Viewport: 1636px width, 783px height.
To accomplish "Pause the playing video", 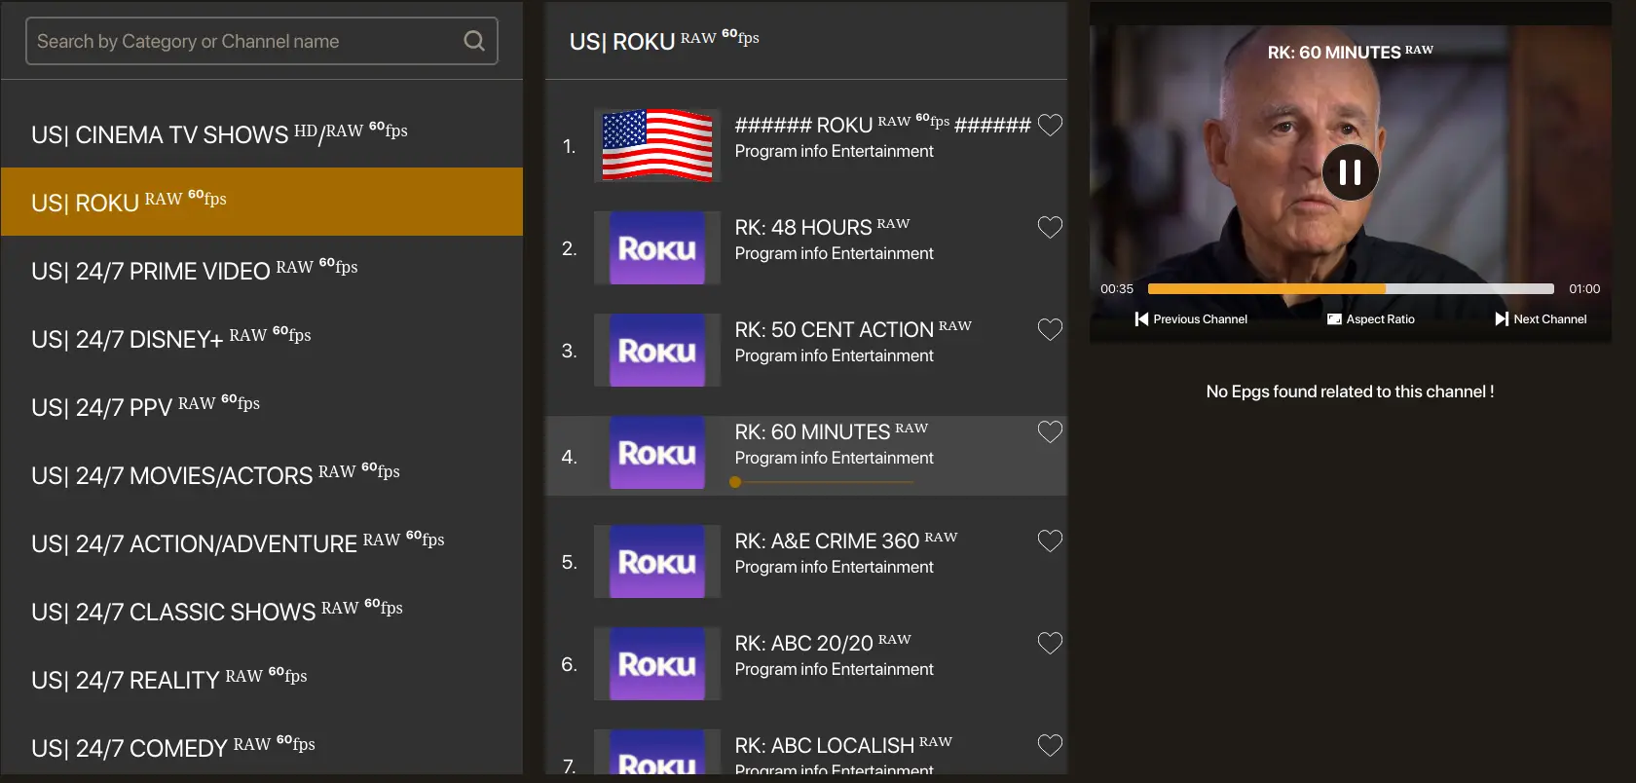I will pos(1350,172).
